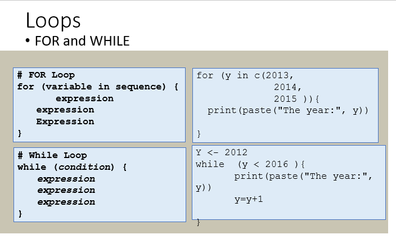Click the 'while (y < 2016 ){' line
This screenshot has width=396, height=239.
click(x=250, y=165)
